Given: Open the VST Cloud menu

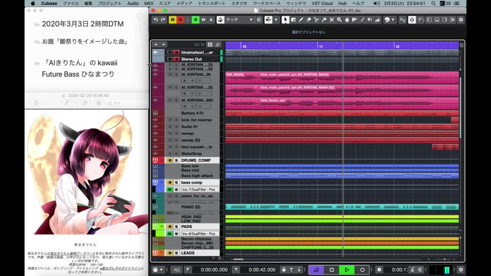Looking at the screenshot, I should tap(322, 4).
